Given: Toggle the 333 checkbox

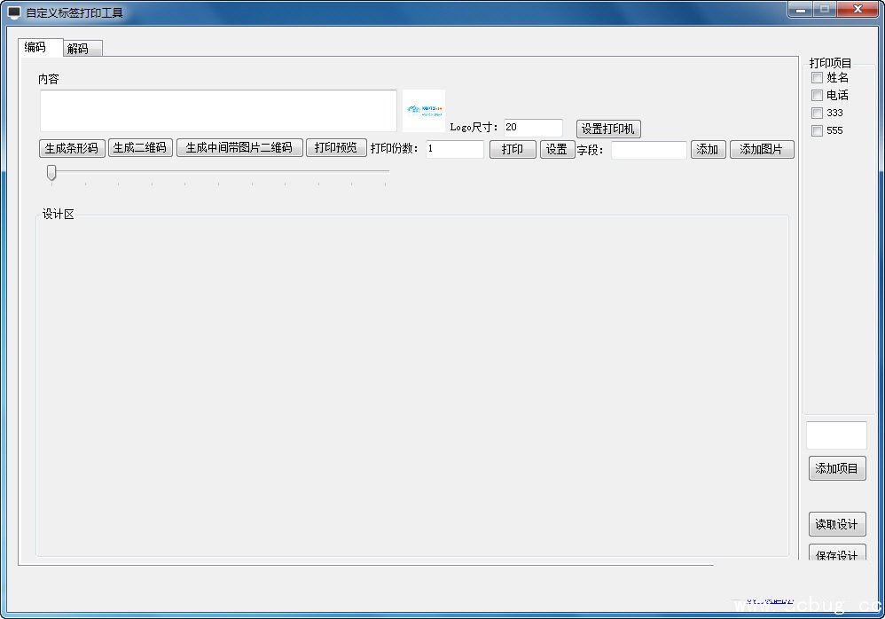Looking at the screenshot, I should [x=817, y=114].
